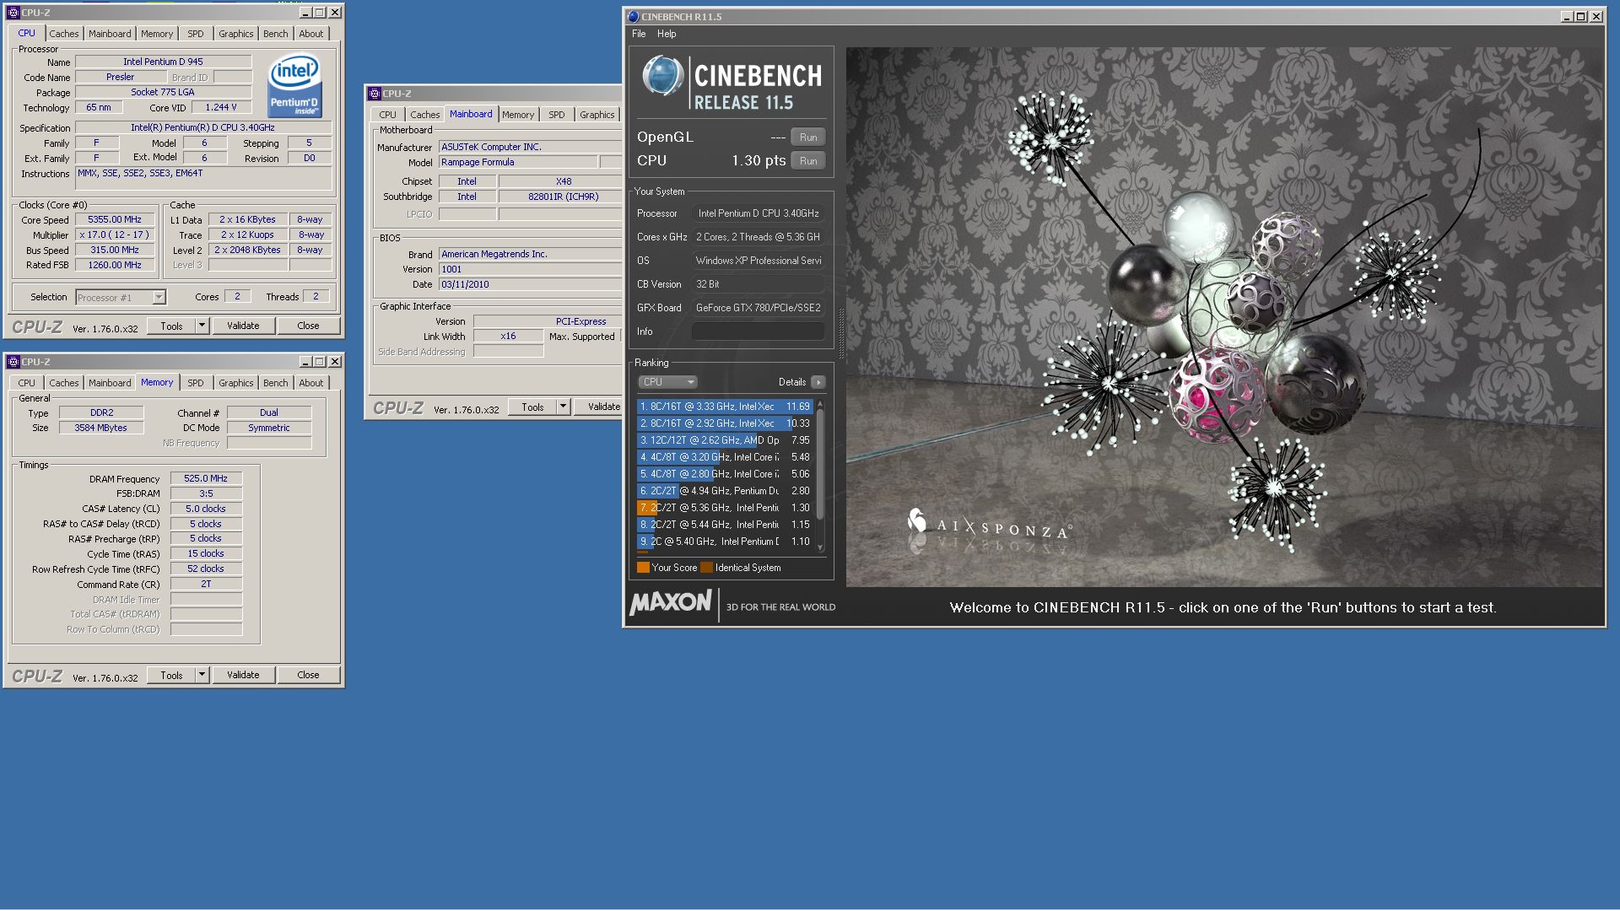The image size is (1620, 911).
Task: Click the rendered spheres scene thumbnail
Action: 1224,316
